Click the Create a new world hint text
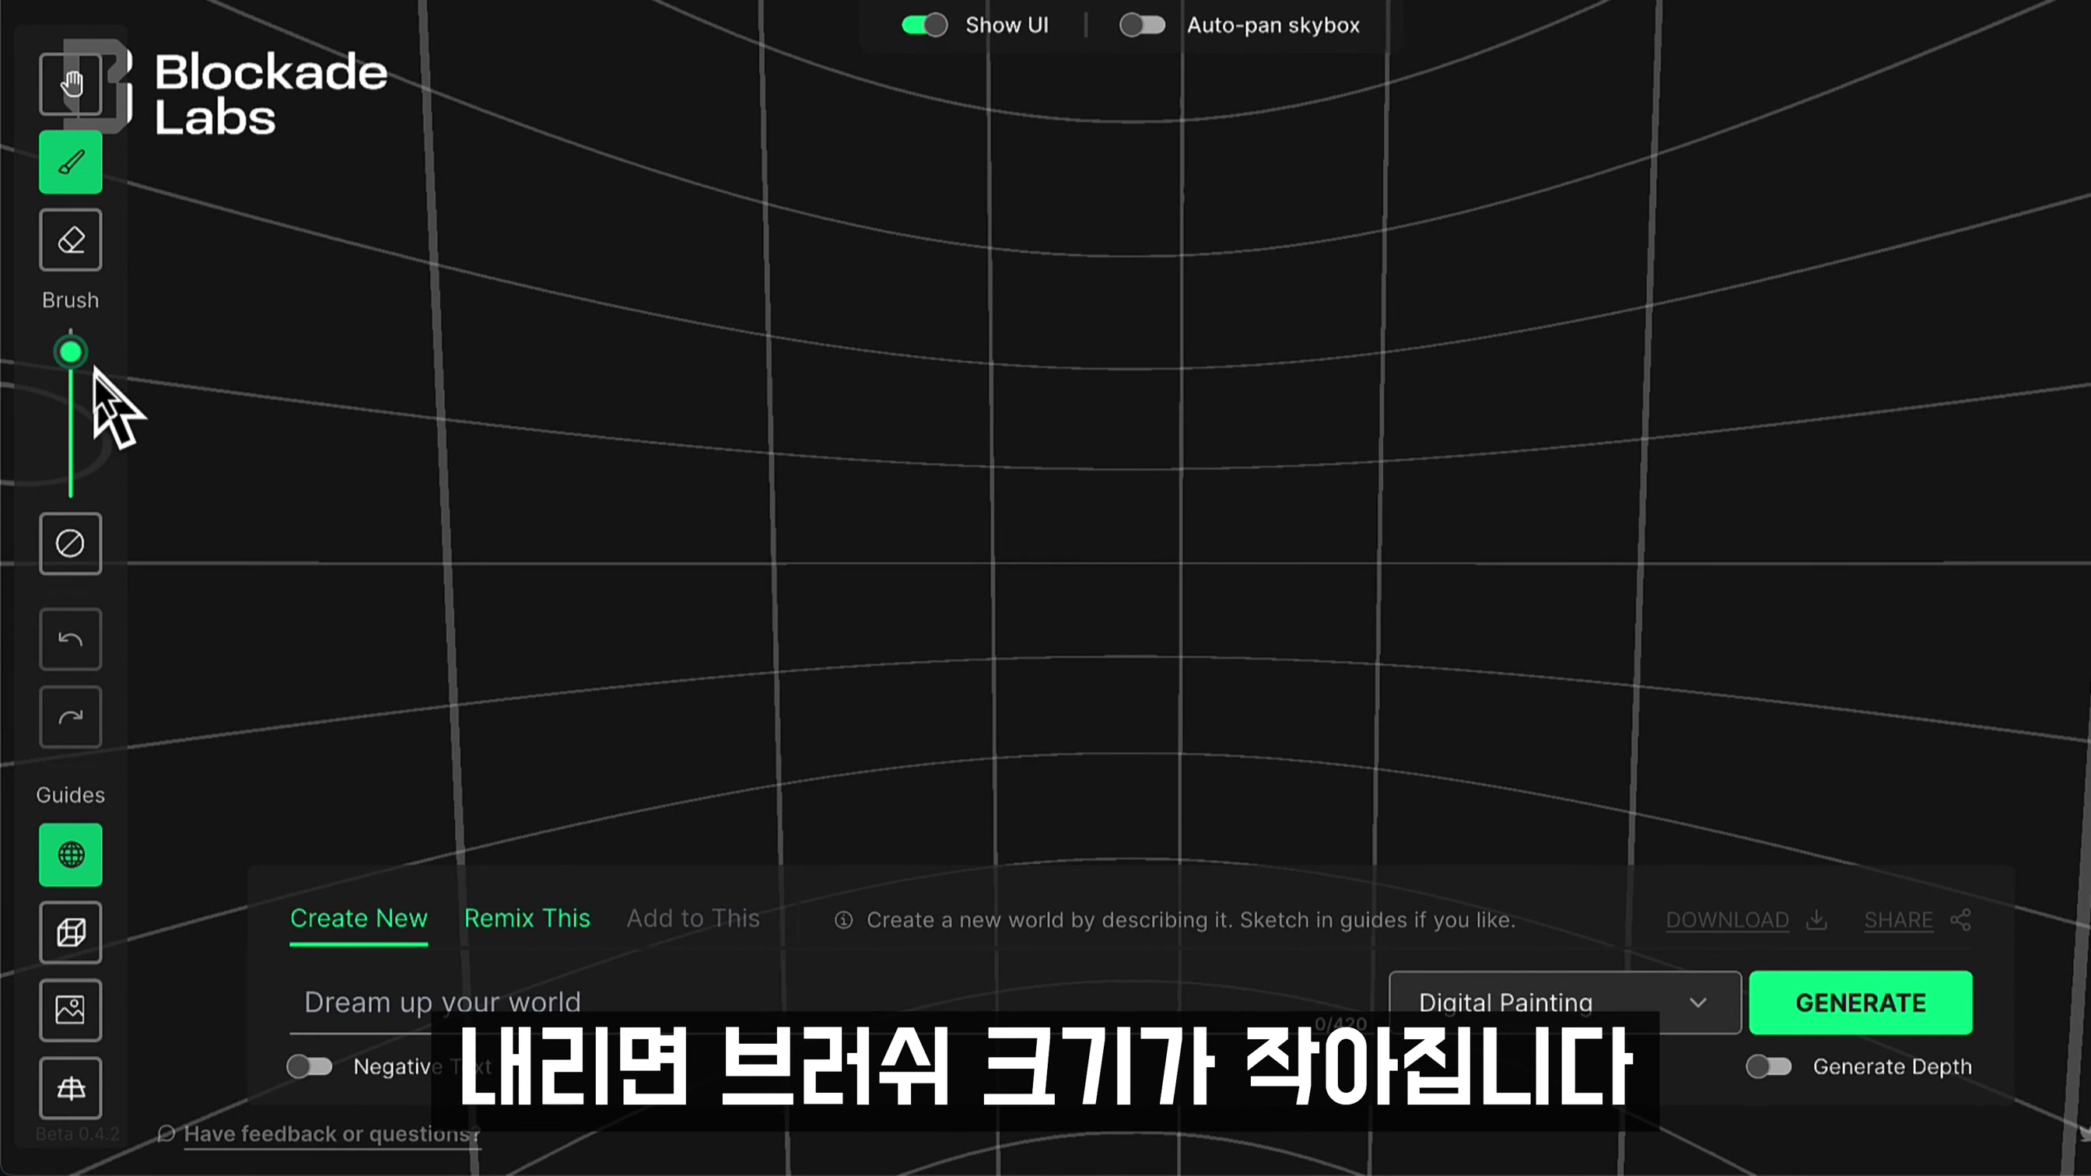Image resolution: width=2091 pixels, height=1176 pixels. point(1191,919)
